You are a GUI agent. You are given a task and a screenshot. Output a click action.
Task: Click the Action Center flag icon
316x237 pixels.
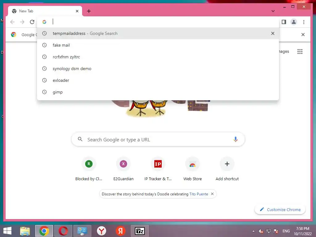276,231
